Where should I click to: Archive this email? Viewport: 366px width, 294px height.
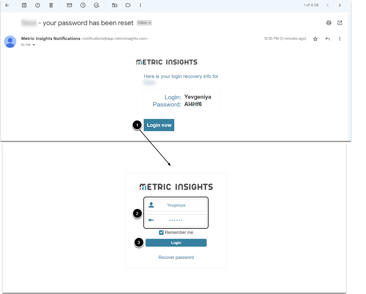(24, 5)
